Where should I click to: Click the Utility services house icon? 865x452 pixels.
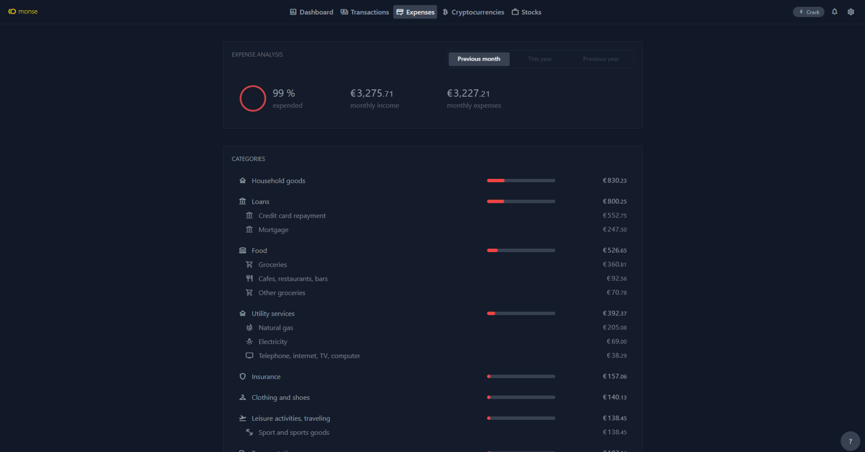tap(242, 313)
